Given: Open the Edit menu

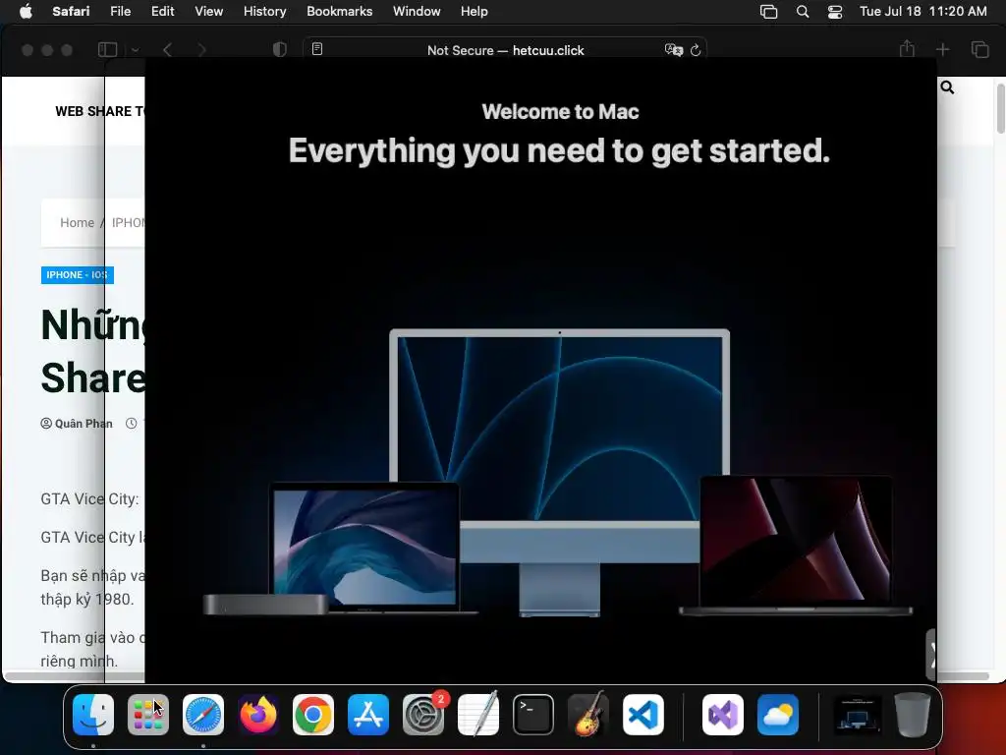Looking at the screenshot, I should pos(162,12).
